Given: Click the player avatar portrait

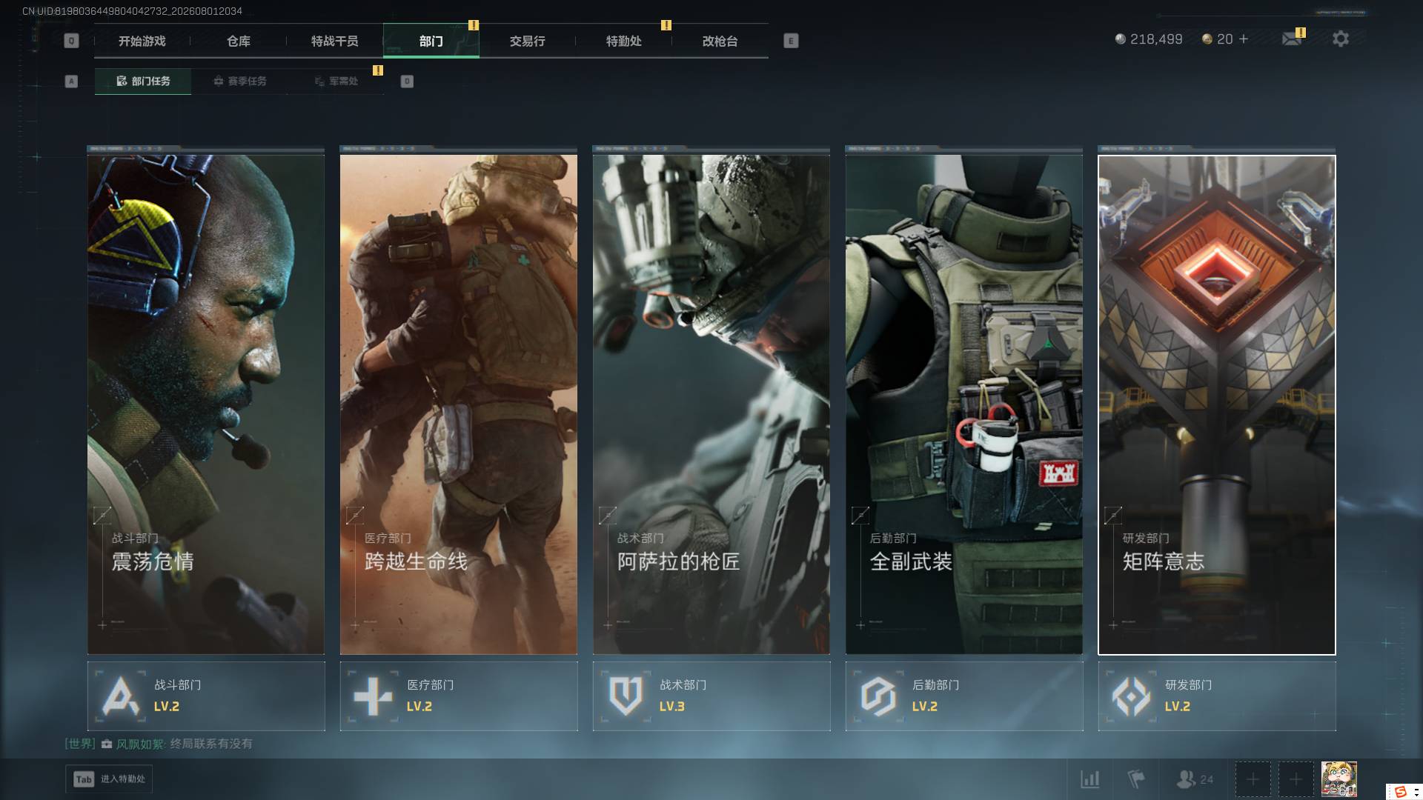Looking at the screenshot, I should (1339, 779).
